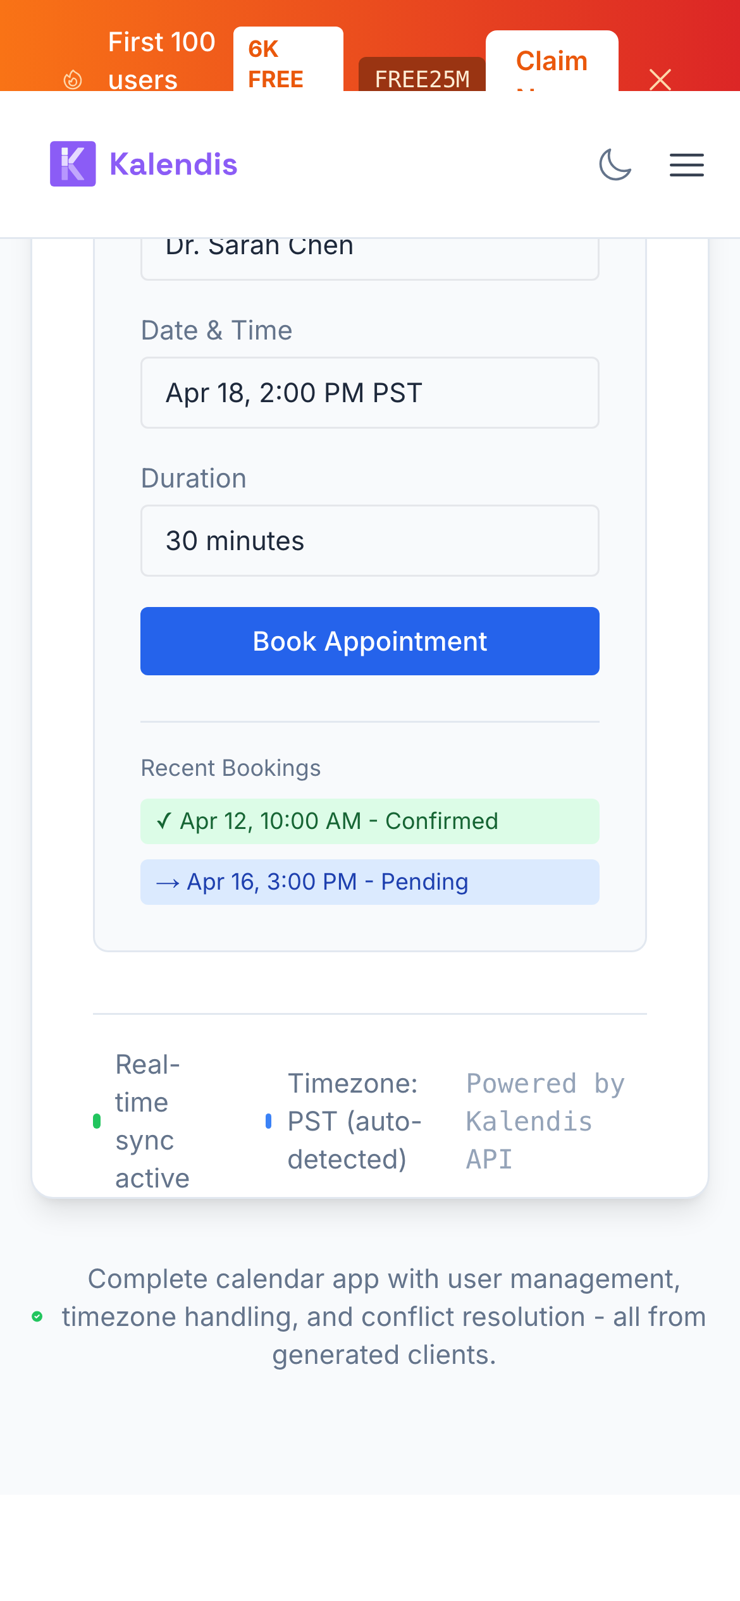Click the Powered by Kalendis API text
Viewport: 740px width, 1601px height.
point(545,1121)
